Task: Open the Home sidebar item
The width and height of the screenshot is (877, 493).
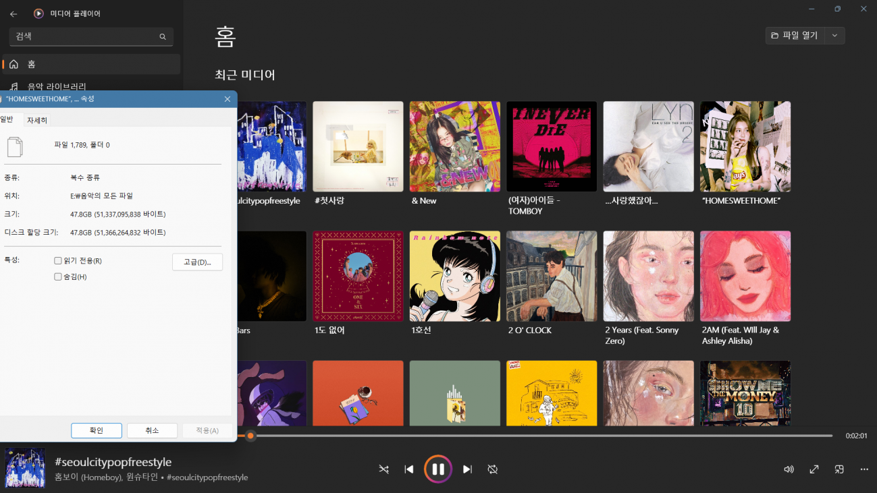Action: (91, 64)
